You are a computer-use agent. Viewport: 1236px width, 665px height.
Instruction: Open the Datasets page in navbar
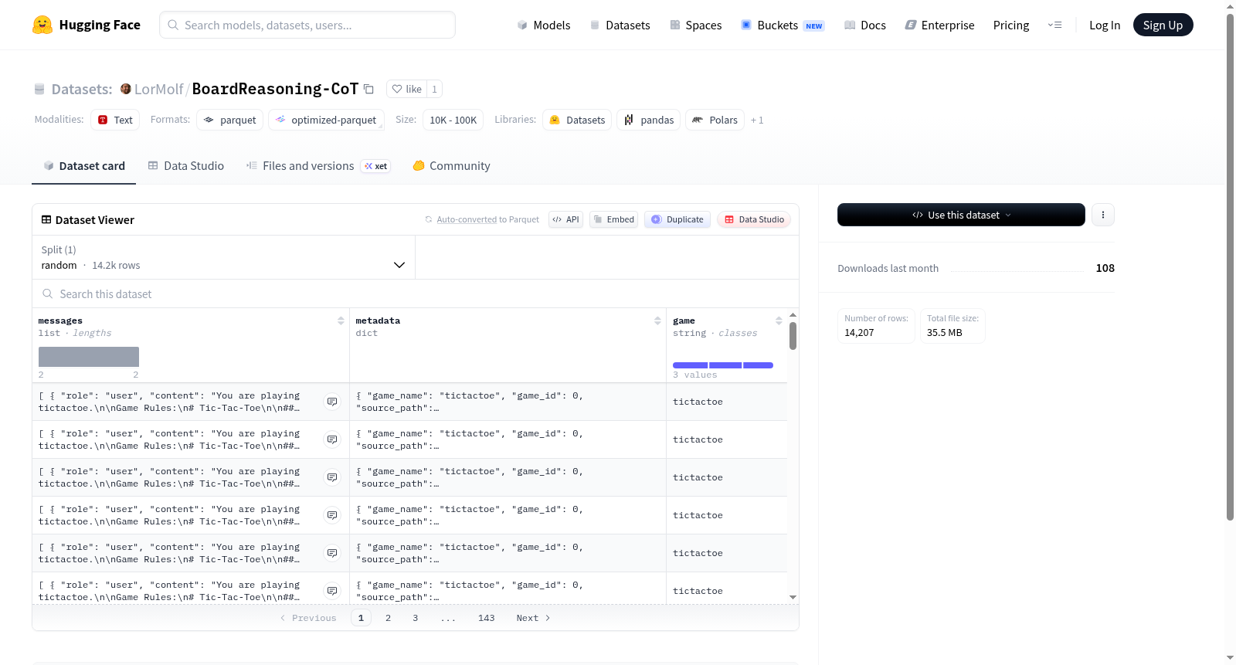(620, 25)
